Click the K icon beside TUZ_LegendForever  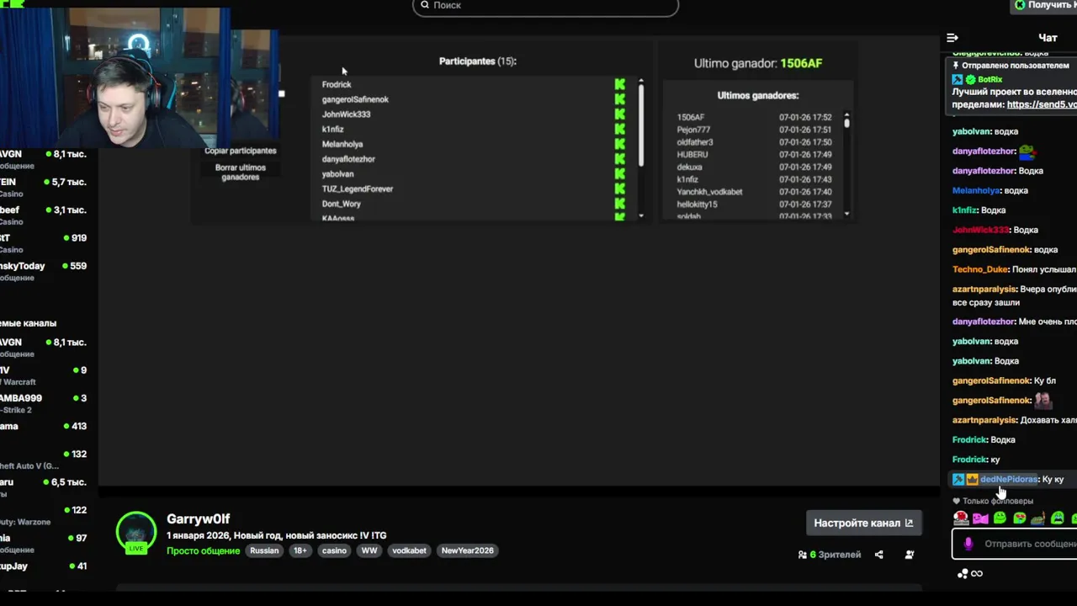(620, 189)
